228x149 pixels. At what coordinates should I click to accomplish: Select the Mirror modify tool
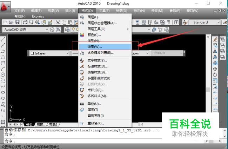215,51
